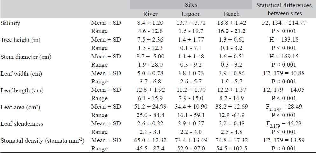Click the Beach column header
The height and width of the screenshot is (153, 316).
pos(231,14)
